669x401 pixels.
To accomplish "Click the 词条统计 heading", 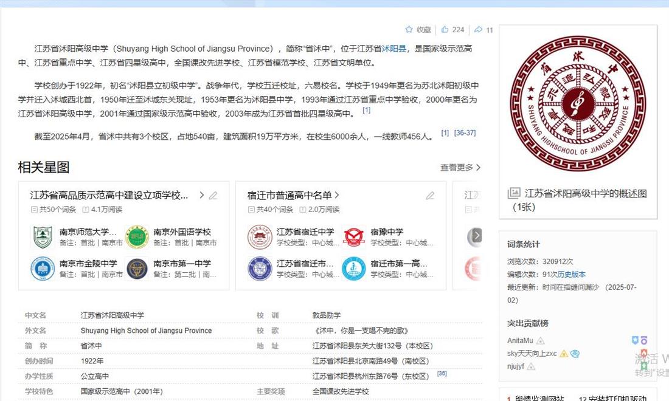I will click(524, 244).
